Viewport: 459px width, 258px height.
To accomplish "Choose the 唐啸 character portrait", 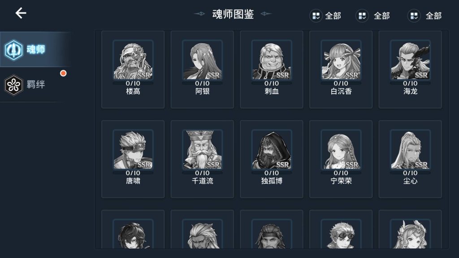I will [133, 150].
